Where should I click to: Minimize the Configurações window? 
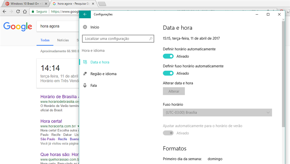coord(257,14)
